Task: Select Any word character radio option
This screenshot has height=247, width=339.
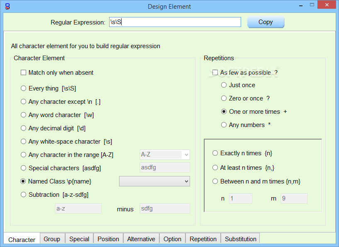Action: point(24,115)
